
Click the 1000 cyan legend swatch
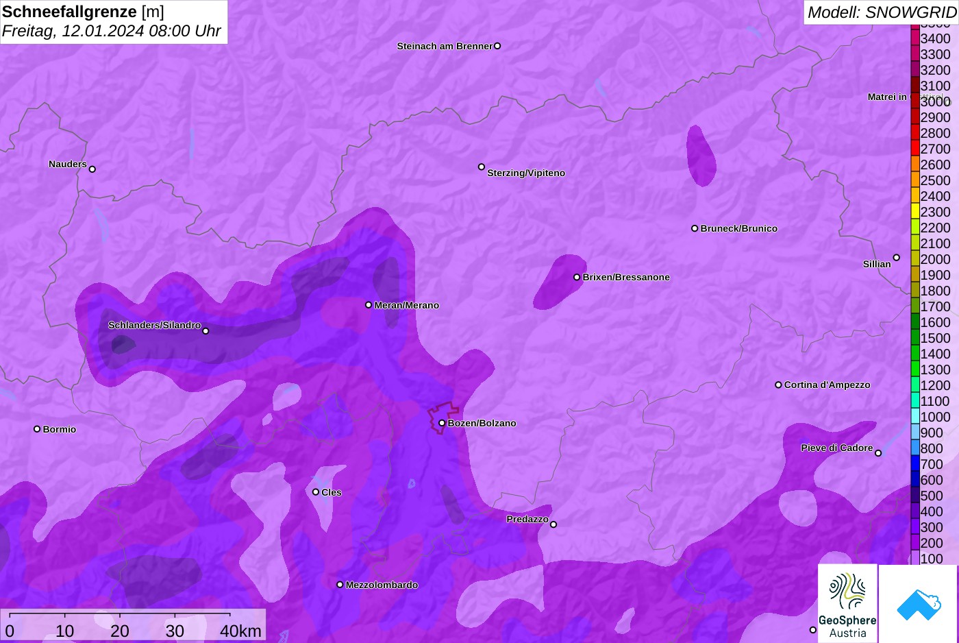point(914,416)
